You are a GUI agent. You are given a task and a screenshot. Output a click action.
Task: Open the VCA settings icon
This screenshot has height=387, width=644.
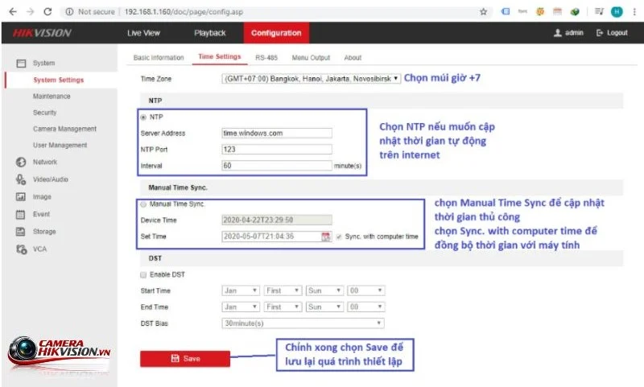pos(22,249)
